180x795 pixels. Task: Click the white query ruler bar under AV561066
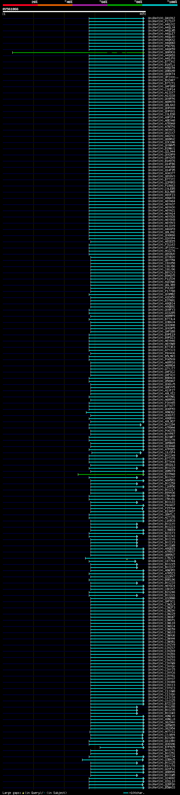pos(74,12)
